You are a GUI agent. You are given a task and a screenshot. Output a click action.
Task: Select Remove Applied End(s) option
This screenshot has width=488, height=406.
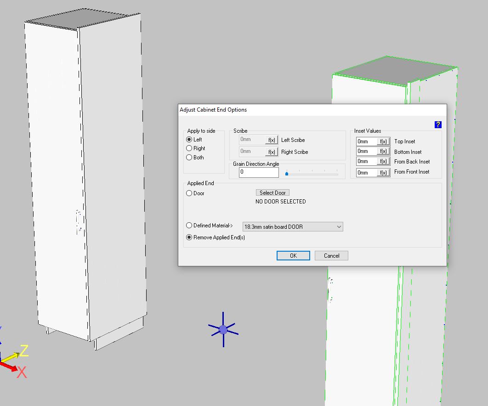(189, 237)
